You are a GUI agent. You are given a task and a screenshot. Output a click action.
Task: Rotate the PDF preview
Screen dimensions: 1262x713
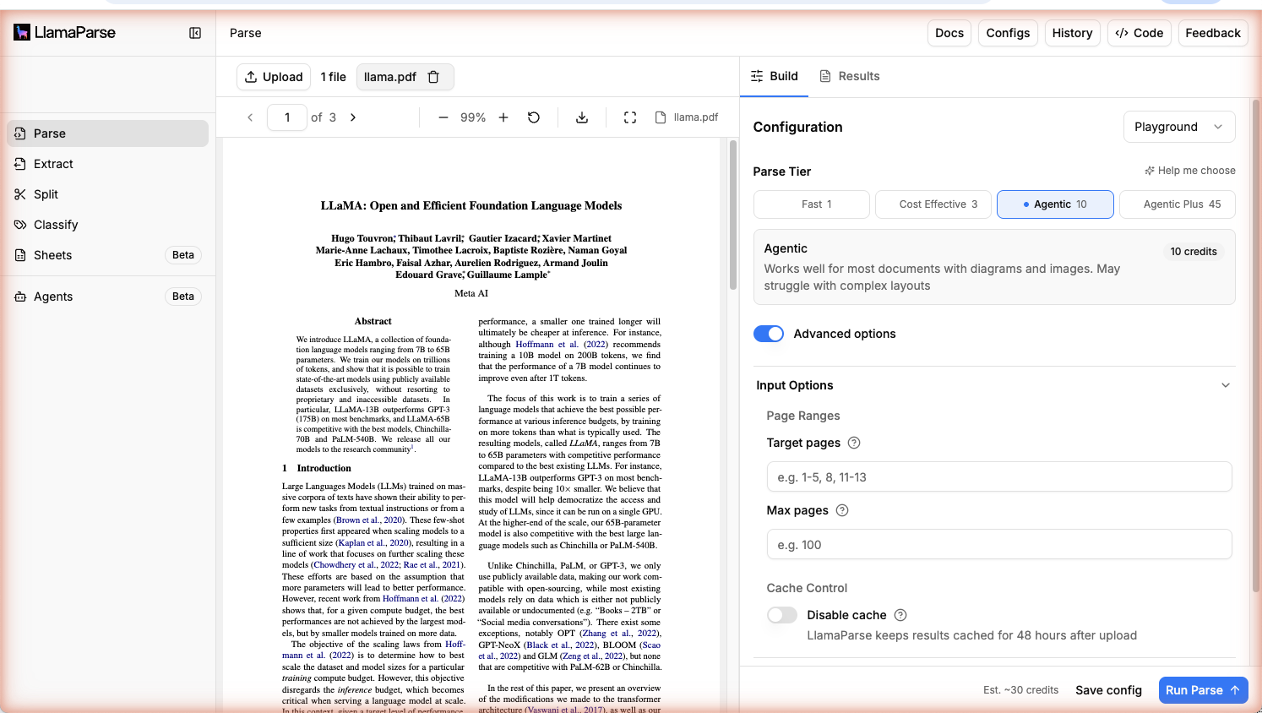coord(533,117)
